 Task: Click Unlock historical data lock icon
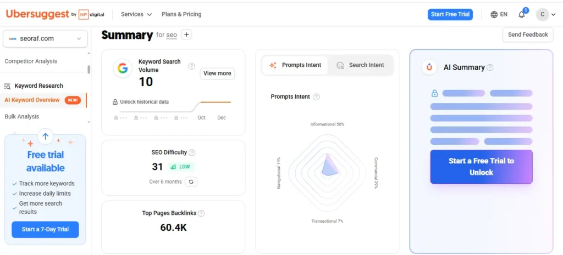coord(115,102)
